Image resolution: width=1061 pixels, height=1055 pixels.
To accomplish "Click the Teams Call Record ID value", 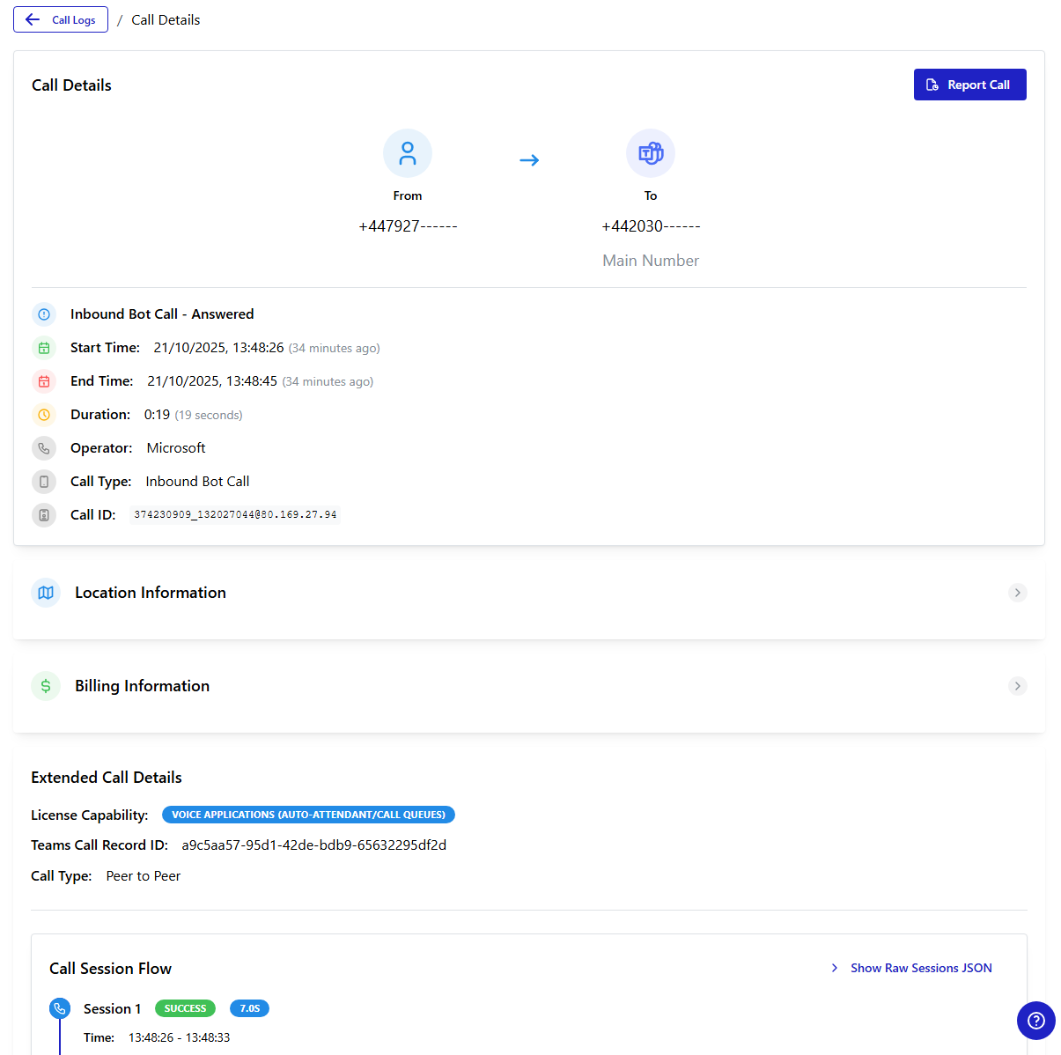I will coord(313,845).
